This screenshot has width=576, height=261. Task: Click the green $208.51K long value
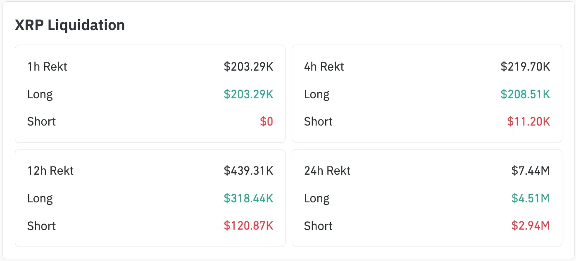pyautogui.click(x=525, y=94)
